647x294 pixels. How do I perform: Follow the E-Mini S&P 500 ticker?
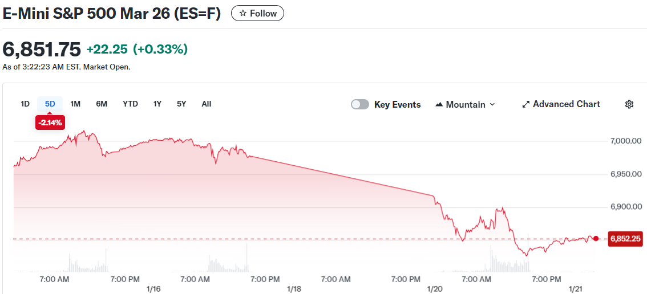(x=257, y=13)
